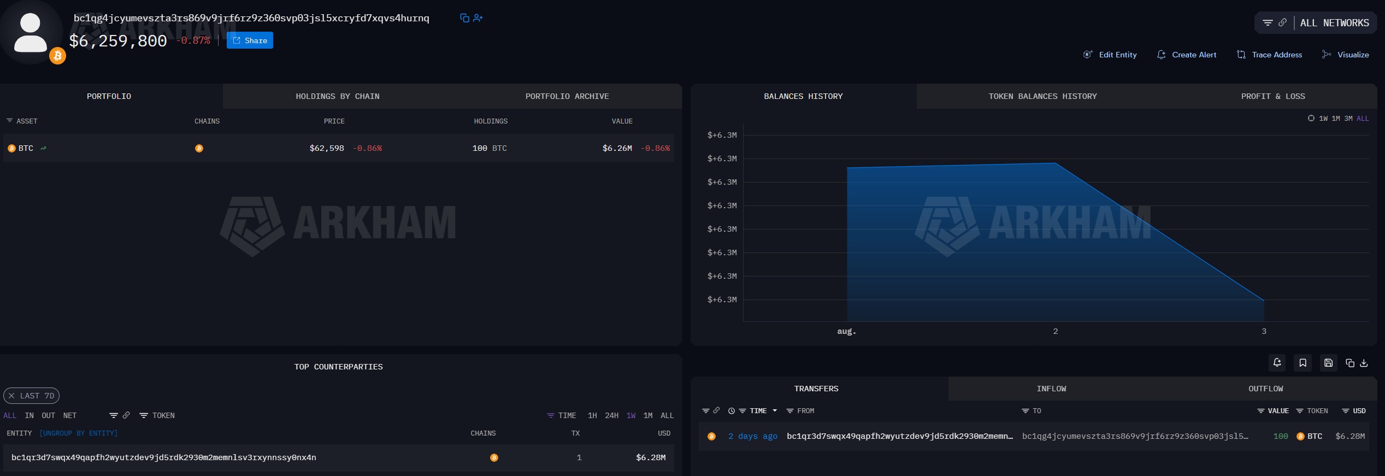The width and height of the screenshot is (1385, 476).
Task: Set balance chart range to 1M
Action: (1336, 119)
